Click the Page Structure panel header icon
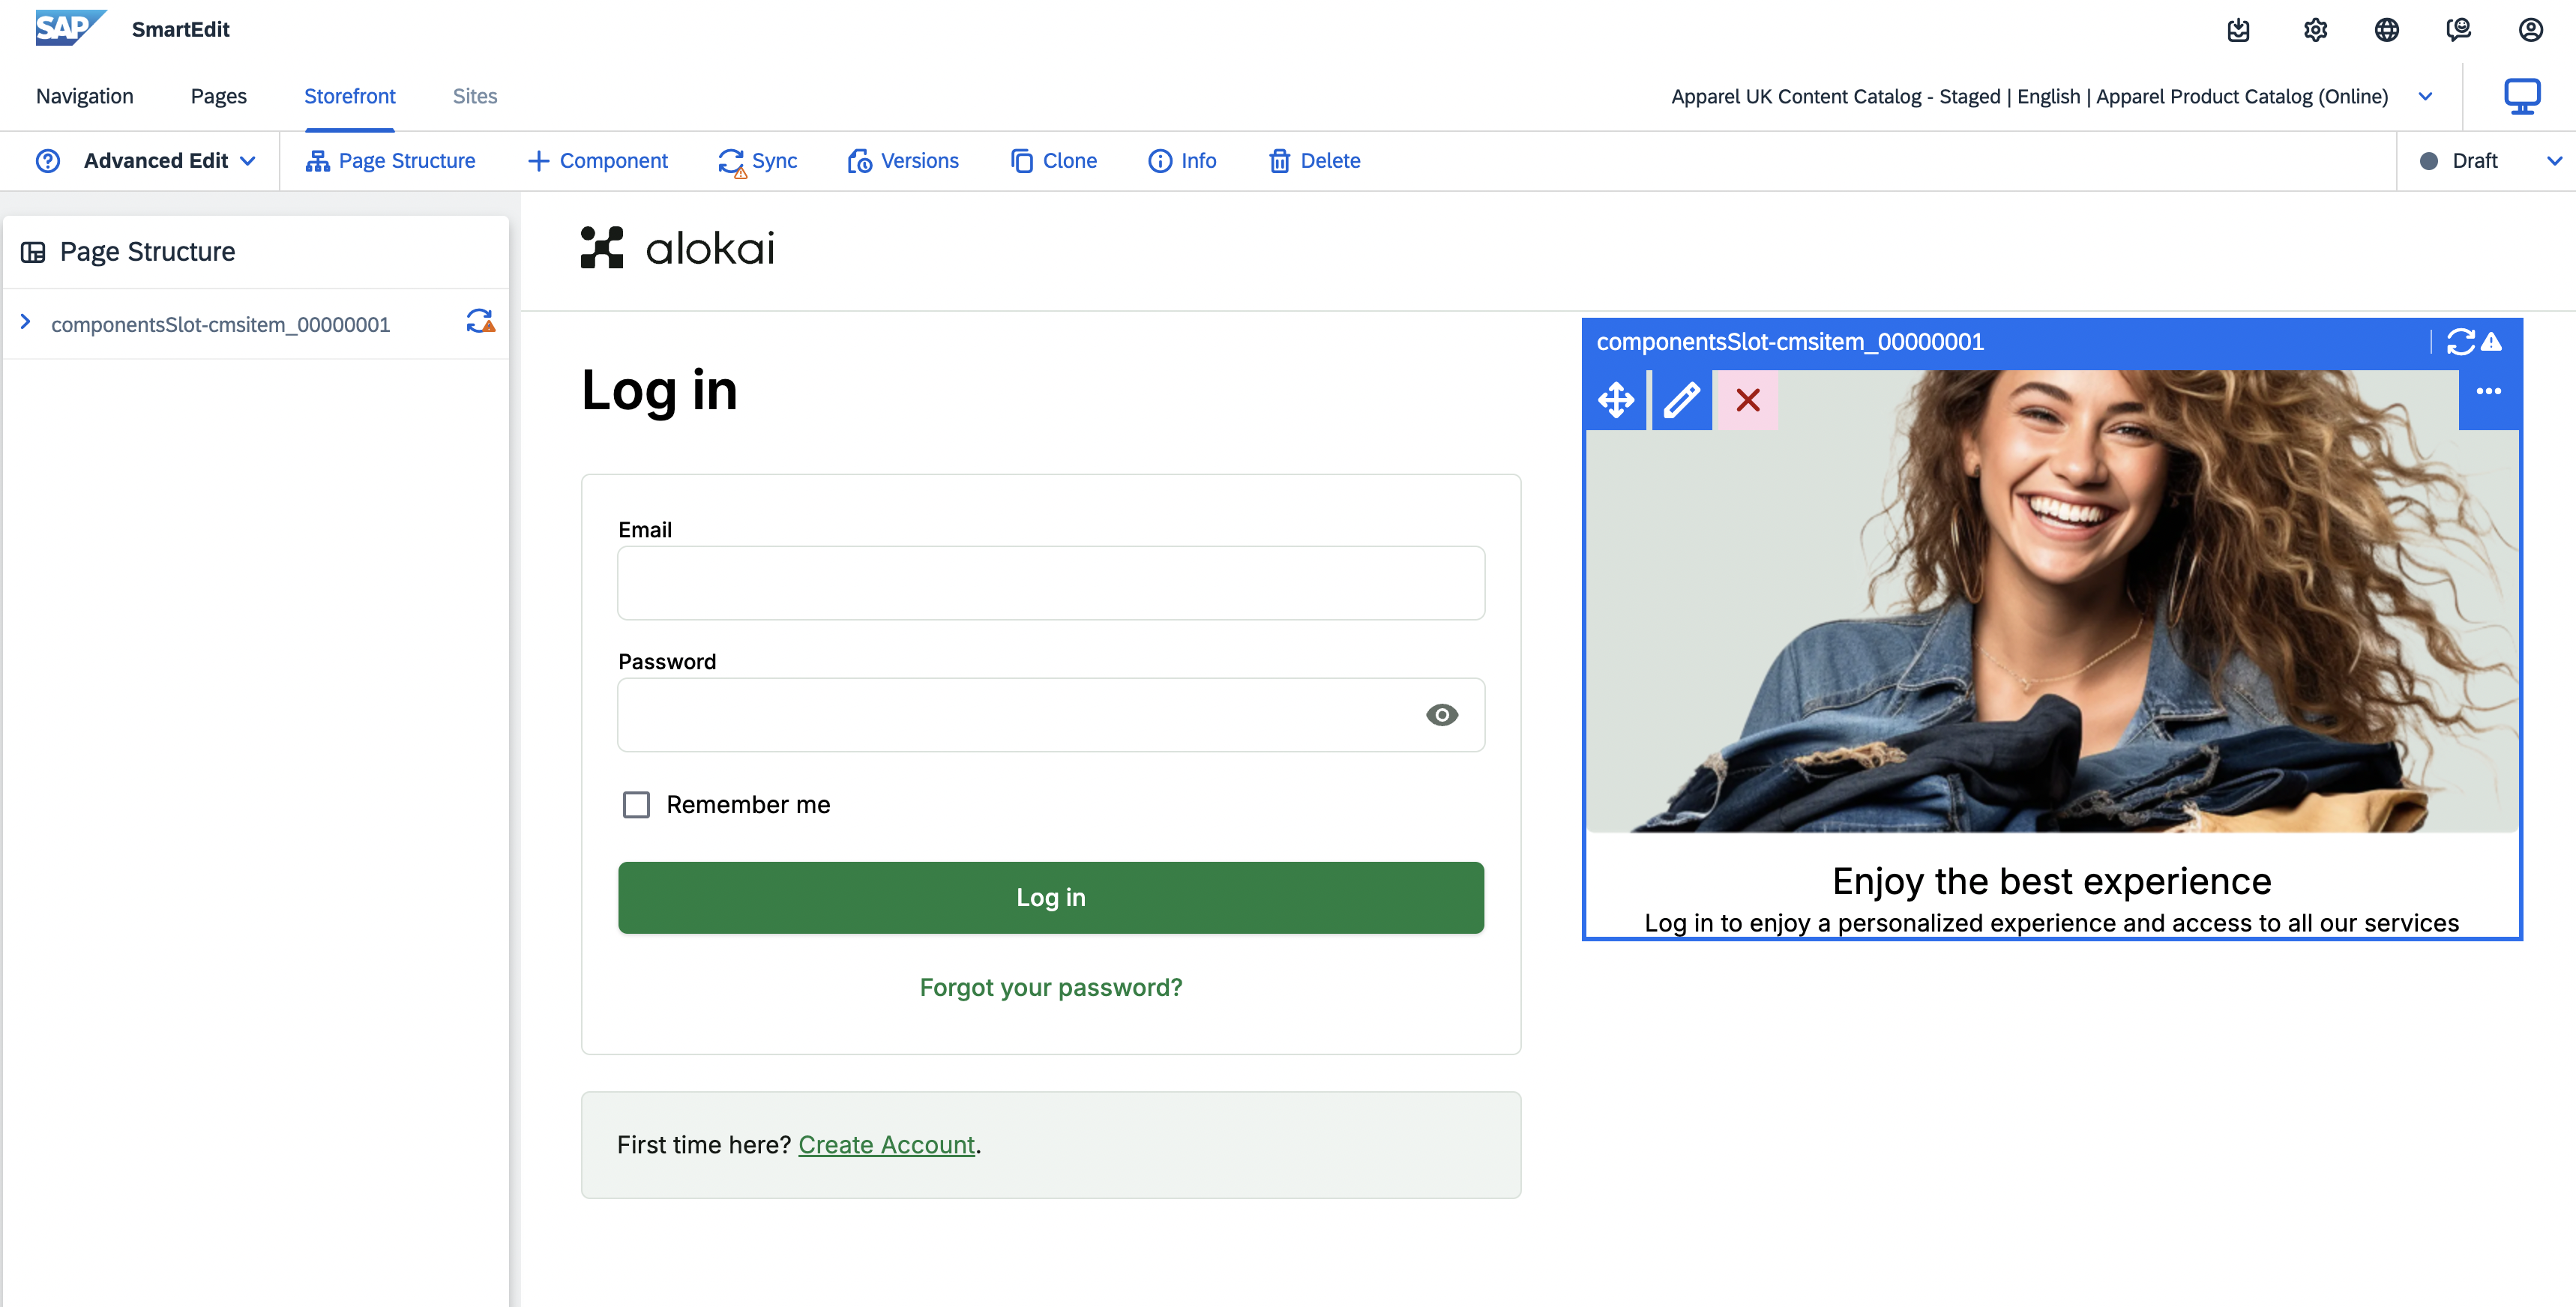 (x=33, y=252)
